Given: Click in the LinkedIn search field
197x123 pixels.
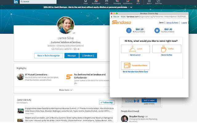Looking at the screenshot, I should click(38, 2).
